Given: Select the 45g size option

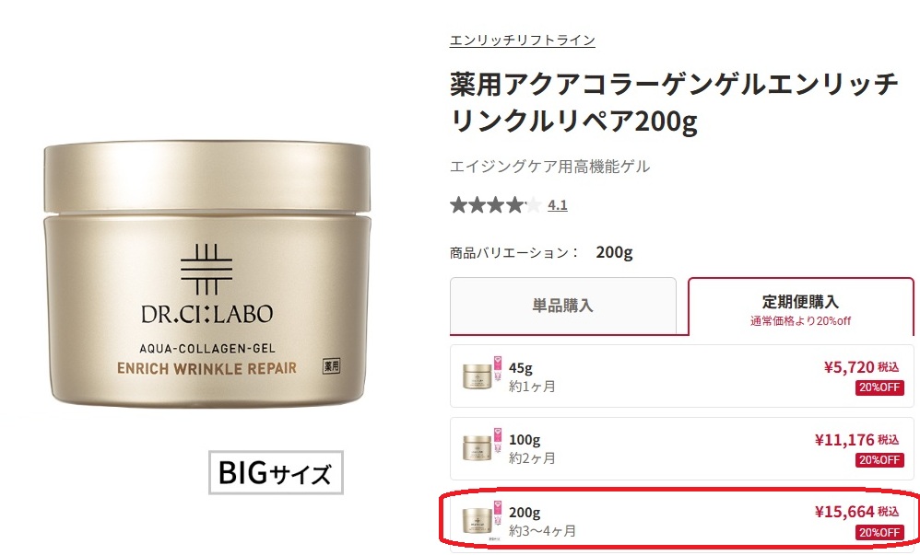Looking at the screenshot, I should [682, 376].
